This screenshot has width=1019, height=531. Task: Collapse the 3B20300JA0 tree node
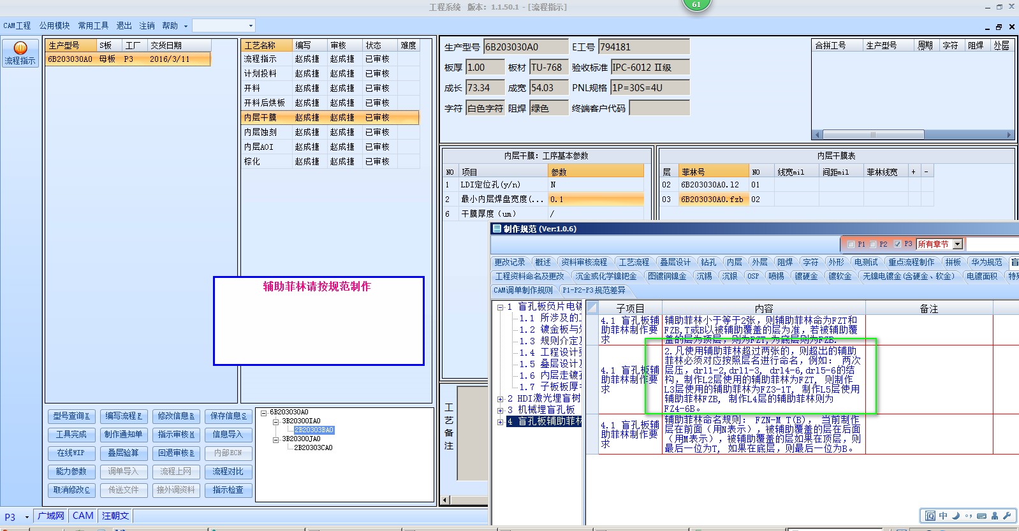click(x=276, y=439)
